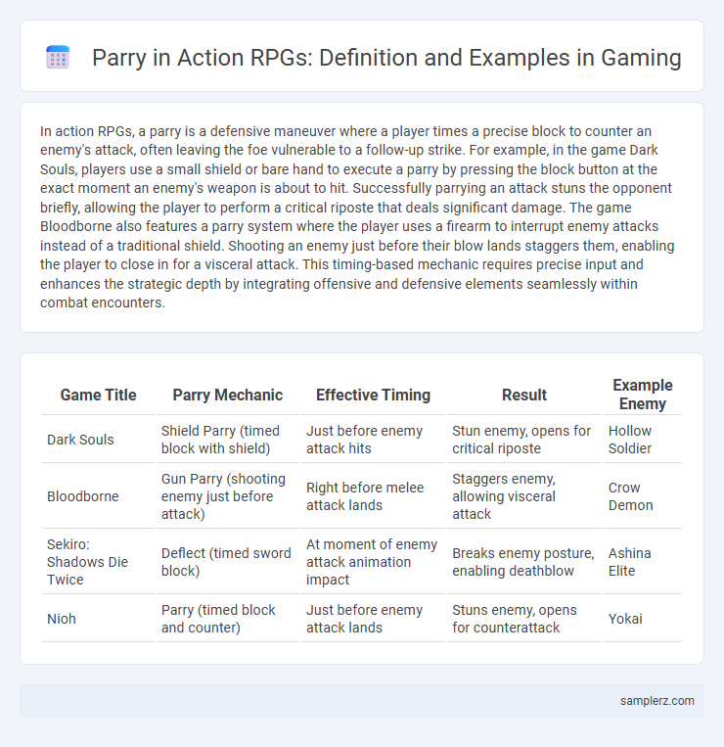Click 'Shield Parry (timed block with shield)' cell
This screenshot has height=747, width=724.
click(x=228, y=440)
